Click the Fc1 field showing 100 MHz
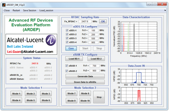Viewport: 169px width, 112px height. 93,30
